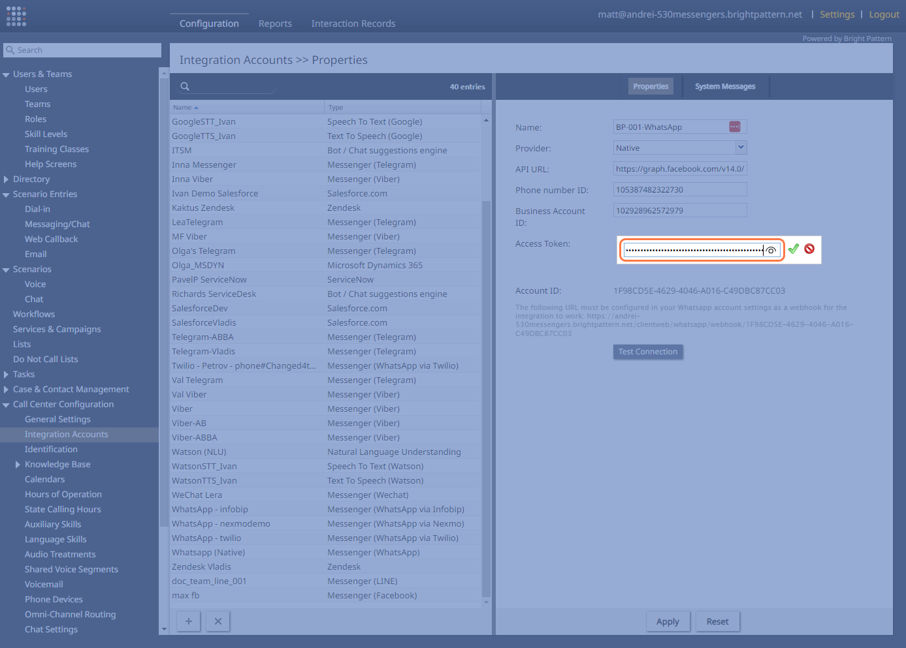Click the Phone number ID field
This screenshot has height=648, width=906.
679,190
